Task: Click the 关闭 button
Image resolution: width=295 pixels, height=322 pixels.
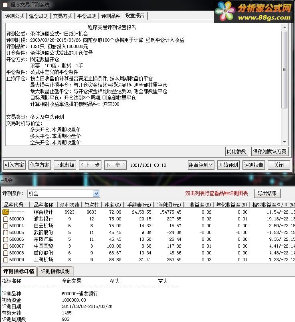Action: [279, 165]
